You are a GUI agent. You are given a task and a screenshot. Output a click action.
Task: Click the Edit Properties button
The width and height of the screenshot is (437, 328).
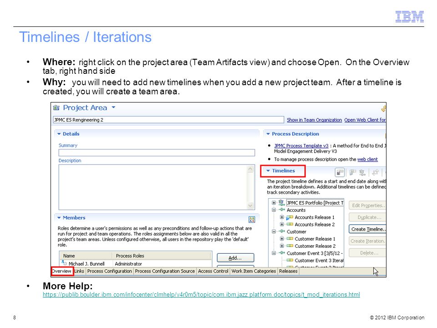click(367, 205)
